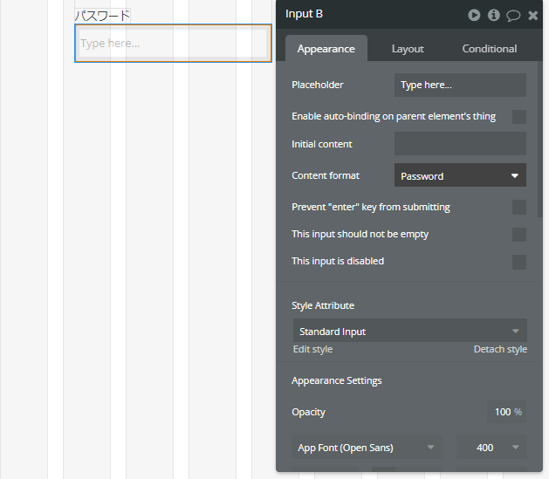
Task: Open the Content format Password dropdown
Action: tap(460, 175)
